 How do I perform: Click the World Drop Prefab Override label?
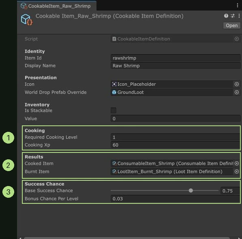[x=56, y=92]
